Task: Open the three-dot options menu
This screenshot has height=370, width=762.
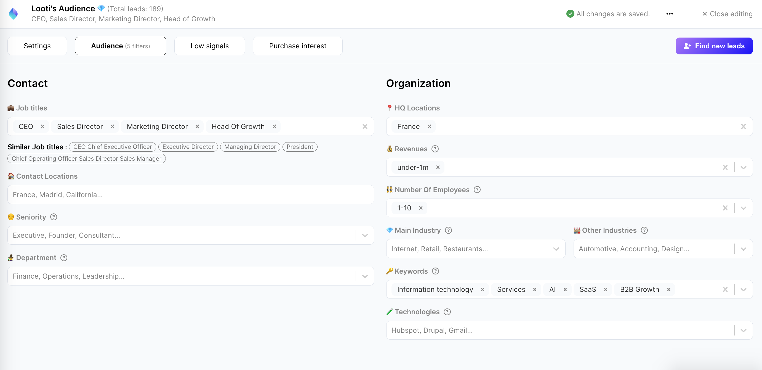Action: [x=670, y=14]
